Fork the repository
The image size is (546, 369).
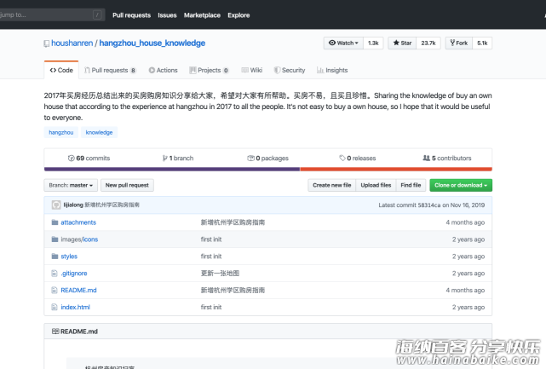tap(459, 43)
